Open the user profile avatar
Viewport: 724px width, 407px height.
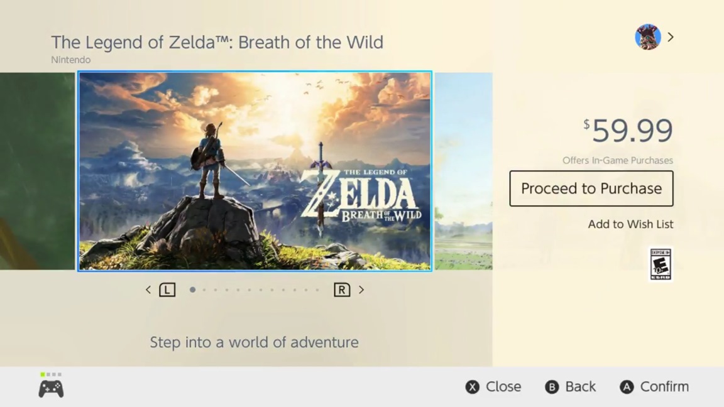pyautogui.click(x=647, y=37)
